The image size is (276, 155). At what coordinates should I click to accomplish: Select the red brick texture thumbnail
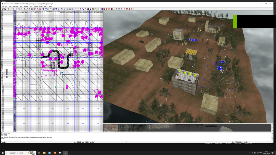pyautogui.click(x=111, y=128)
